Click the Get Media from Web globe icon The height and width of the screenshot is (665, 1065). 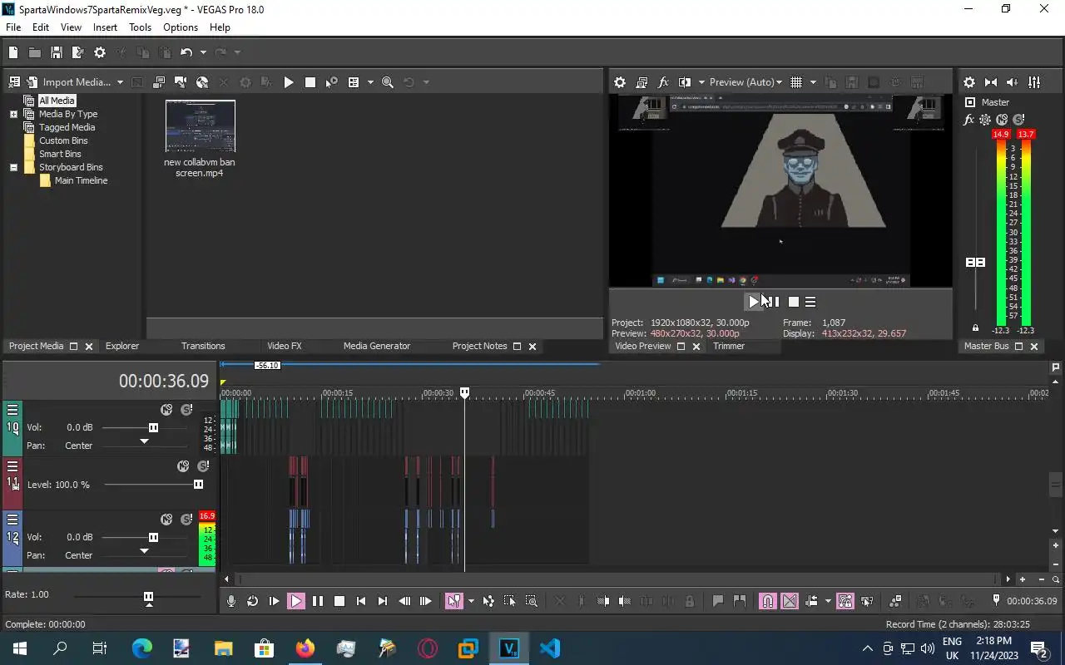click(202, 82)
